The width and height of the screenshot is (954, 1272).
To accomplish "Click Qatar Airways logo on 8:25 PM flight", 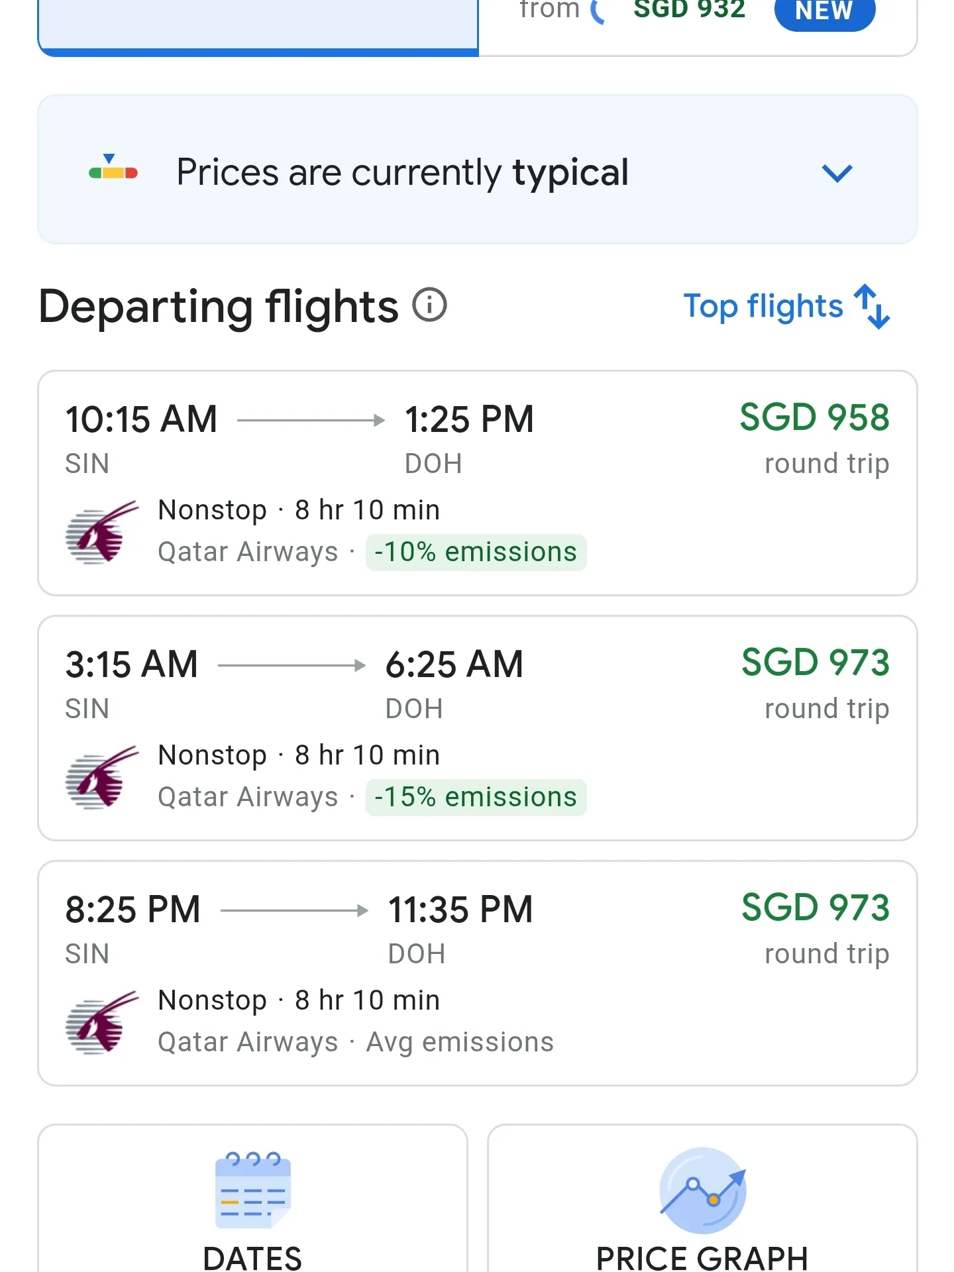I will click(102, 1022).
